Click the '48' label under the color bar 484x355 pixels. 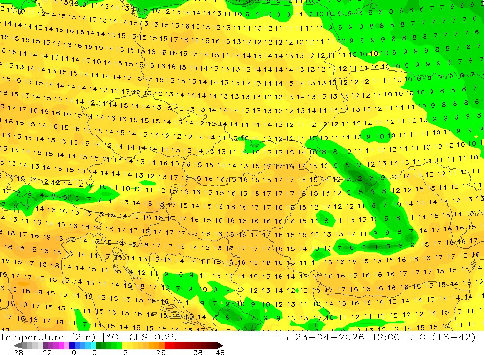click(220, 352)
